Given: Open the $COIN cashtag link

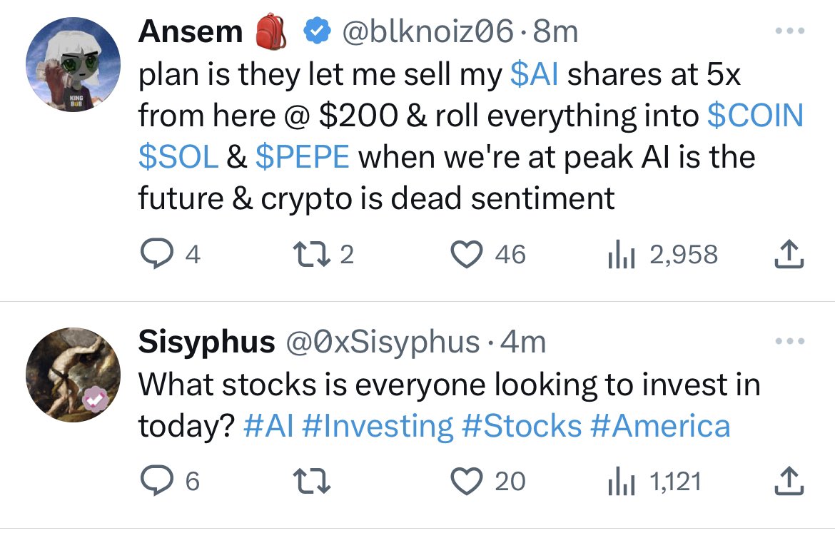Looking at the screenshot, I should click(755, 116).
